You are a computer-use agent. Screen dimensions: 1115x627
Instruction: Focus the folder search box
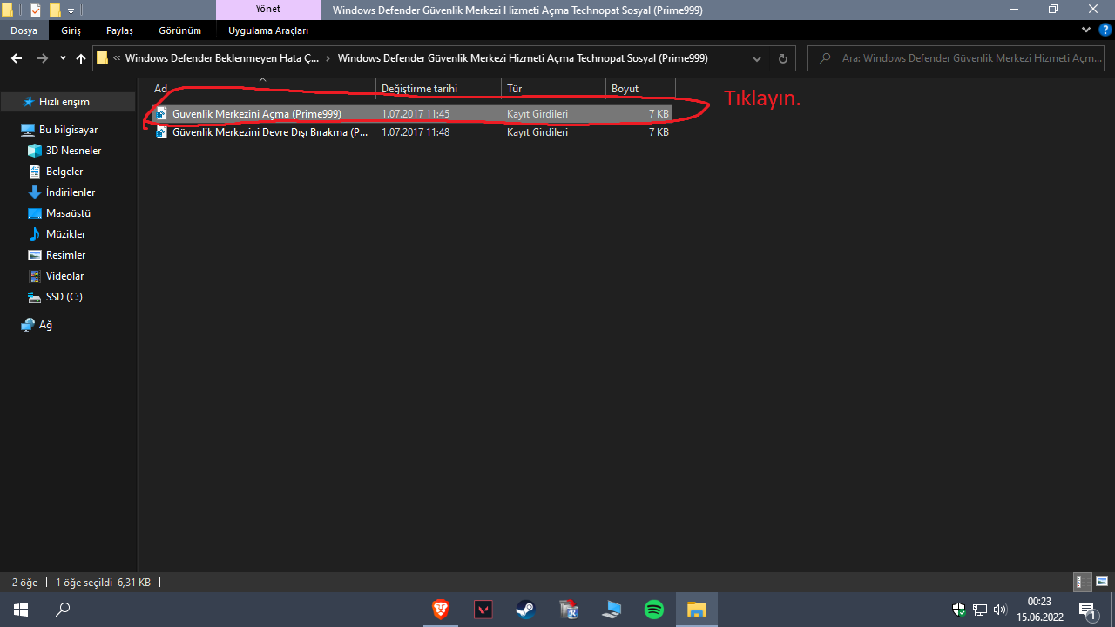[957, 58]
